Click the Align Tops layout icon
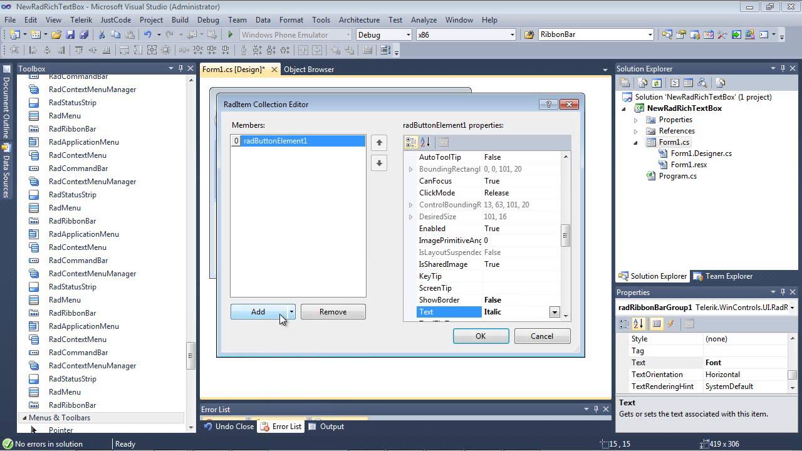This screenshot has width=802, height=451. [x=79, y=51]
